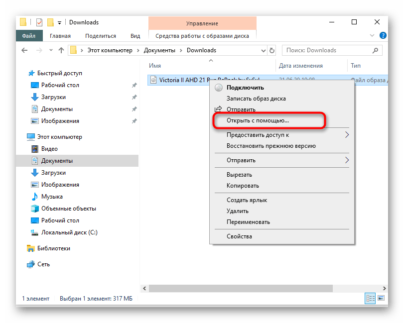Switch to the Вид ribbon tab
Viewport: 404px width, 323px height.
pyautogui.click(x=135, y=36)
